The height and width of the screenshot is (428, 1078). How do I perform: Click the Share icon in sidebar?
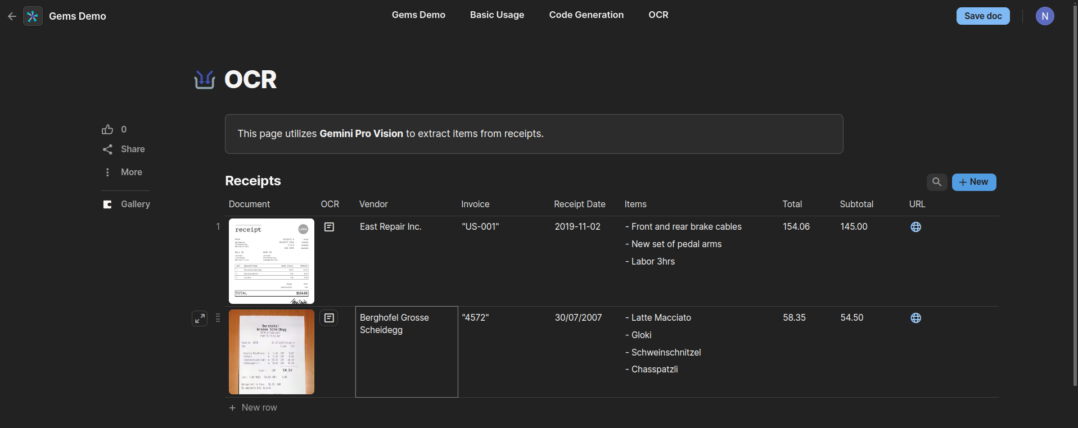[x=107, y=149]
